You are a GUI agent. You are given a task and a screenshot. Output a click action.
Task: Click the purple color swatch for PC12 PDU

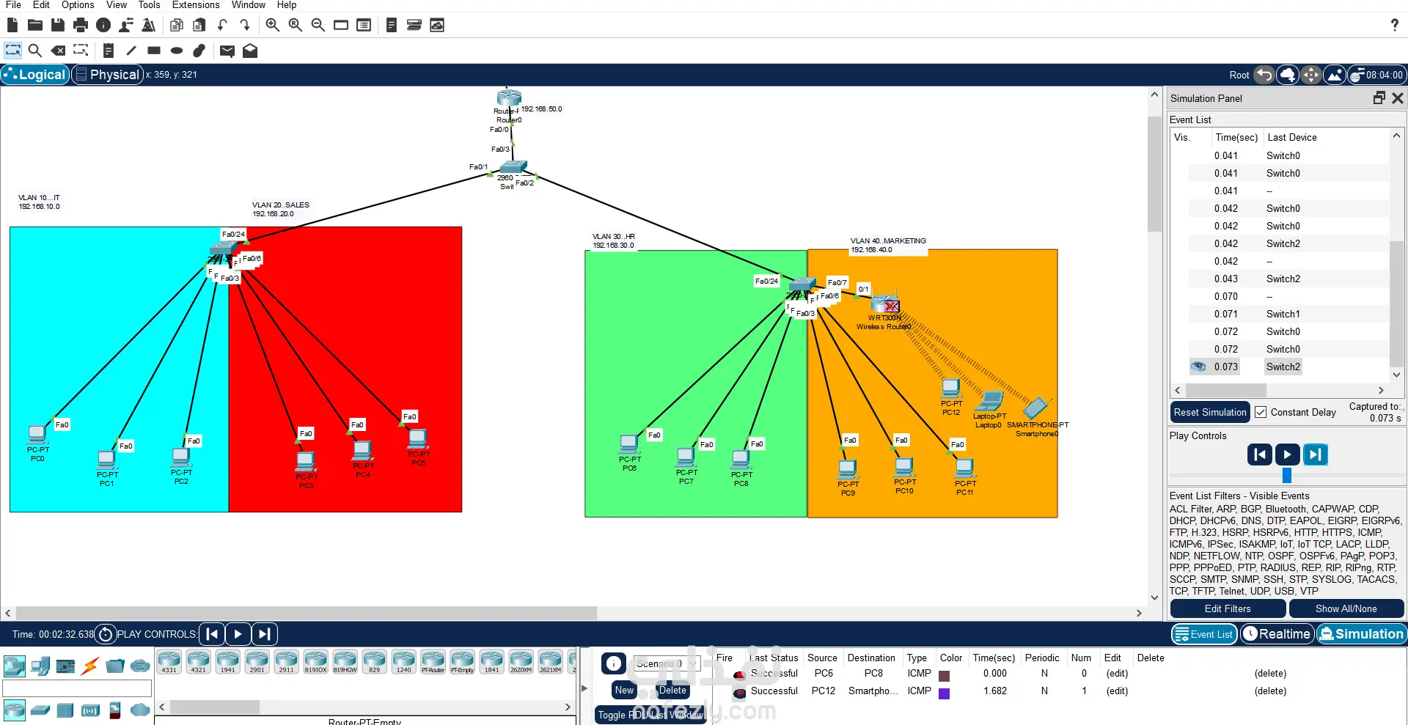(x=945, y=693)
